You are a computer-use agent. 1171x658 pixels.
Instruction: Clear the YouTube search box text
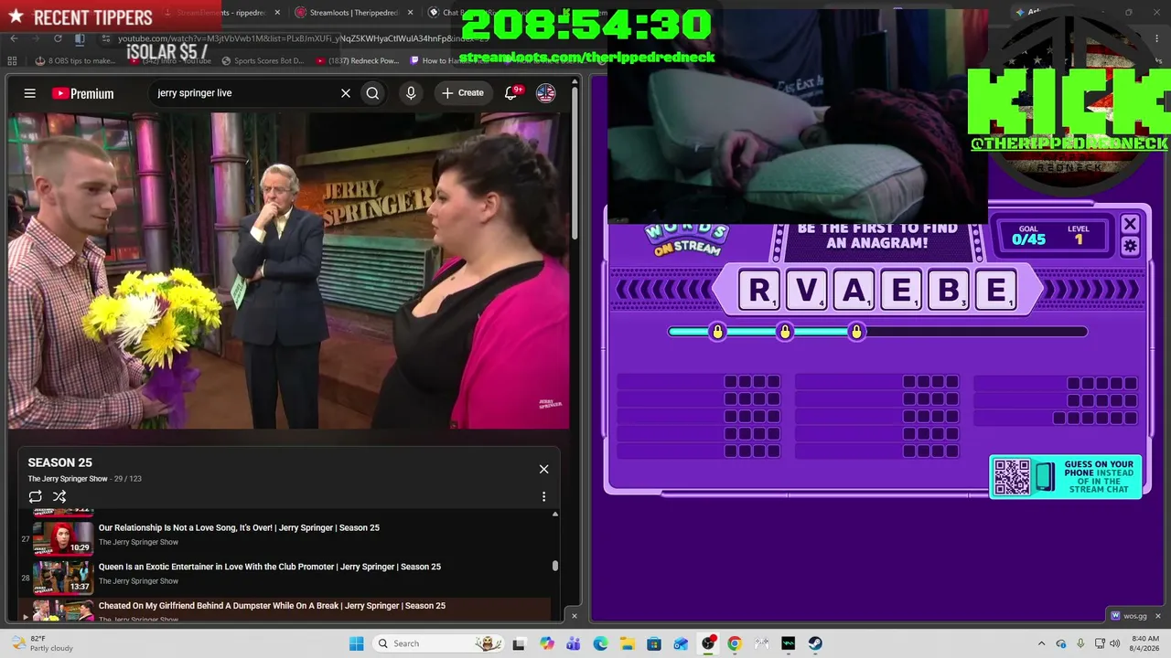point(346,93)
